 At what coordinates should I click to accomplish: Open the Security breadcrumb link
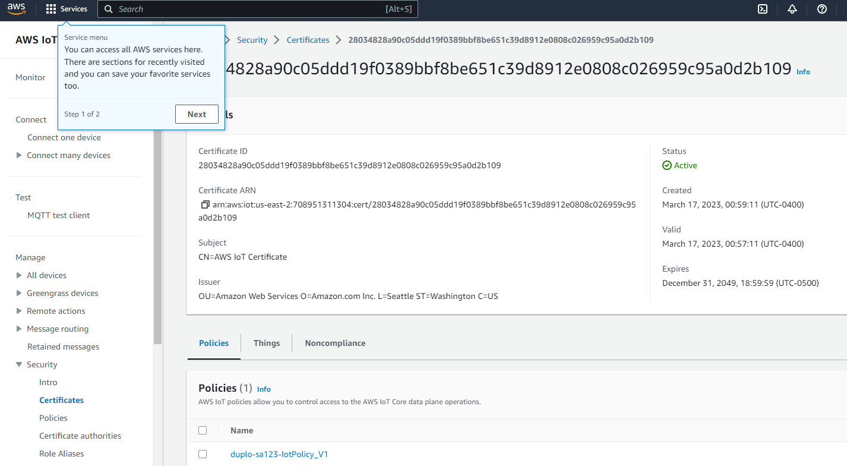pos(252,40)
